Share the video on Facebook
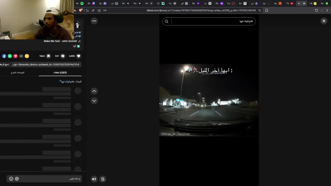The height and width of the screenshot is (186, 331). (4, 56)
